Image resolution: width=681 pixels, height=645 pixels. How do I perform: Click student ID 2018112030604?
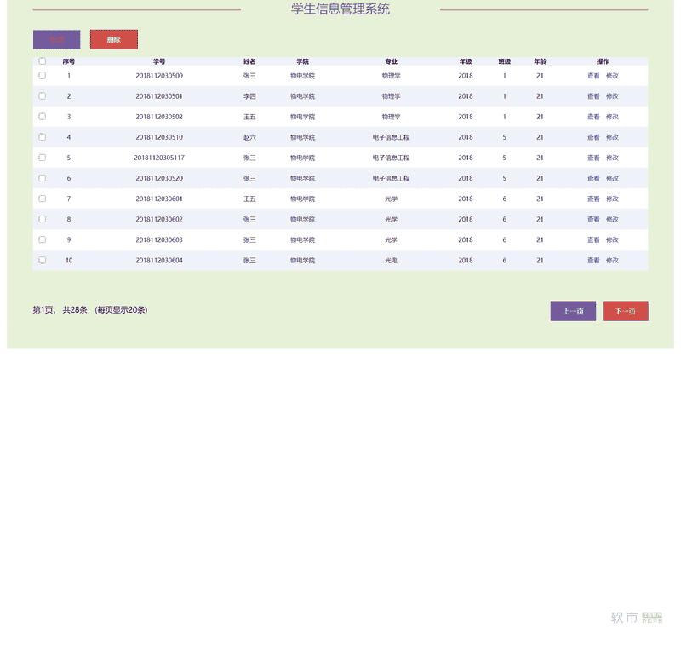[159, 261]
